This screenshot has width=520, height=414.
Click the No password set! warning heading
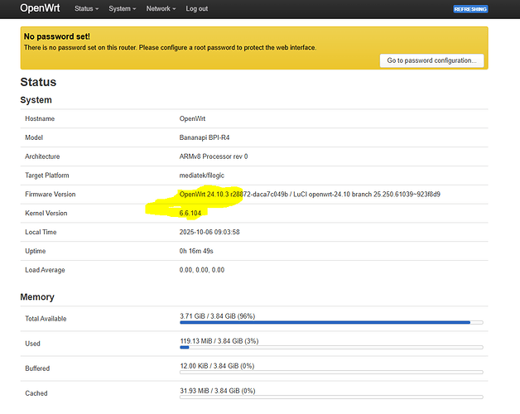click(x=56, y=37)
